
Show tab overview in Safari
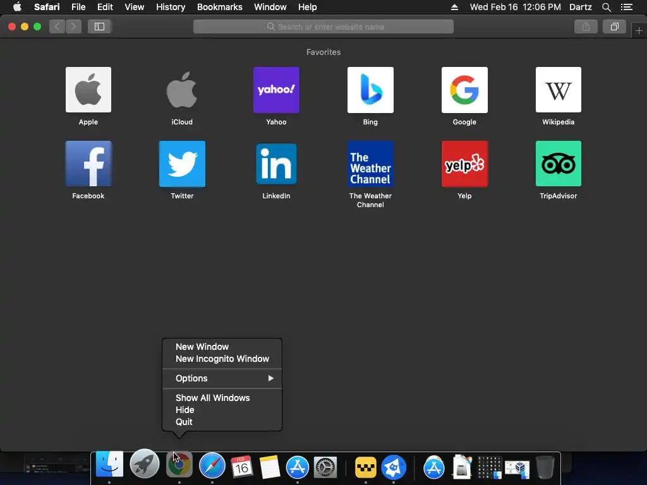(x=614, y=27)
